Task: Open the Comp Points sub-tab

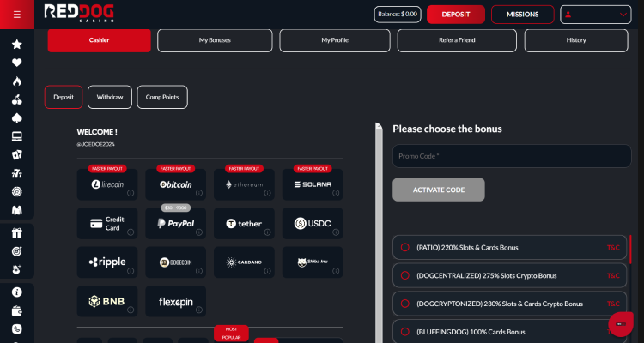Action: pos(162,97)
